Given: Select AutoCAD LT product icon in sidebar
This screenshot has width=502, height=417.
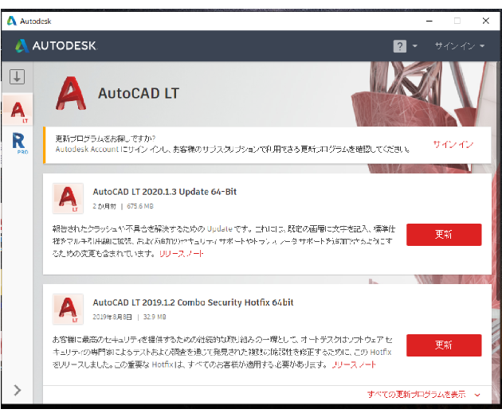Looking at the screenshot, I should tap(18, 110).
